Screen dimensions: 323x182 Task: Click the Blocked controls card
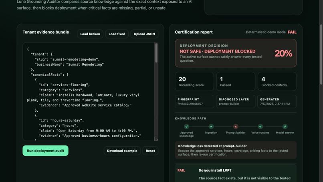tap(277, 81)
